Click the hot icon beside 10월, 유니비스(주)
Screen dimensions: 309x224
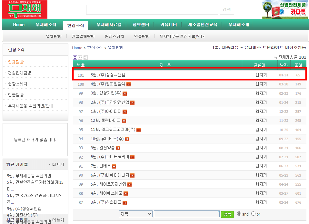point(127,139)
